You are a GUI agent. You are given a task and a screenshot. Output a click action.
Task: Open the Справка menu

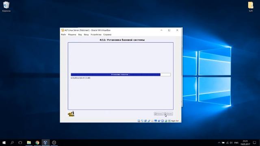[x=107, y=34]
